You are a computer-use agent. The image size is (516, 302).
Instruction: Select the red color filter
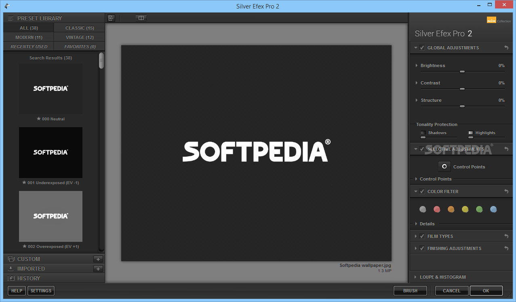tap(437, 209)
